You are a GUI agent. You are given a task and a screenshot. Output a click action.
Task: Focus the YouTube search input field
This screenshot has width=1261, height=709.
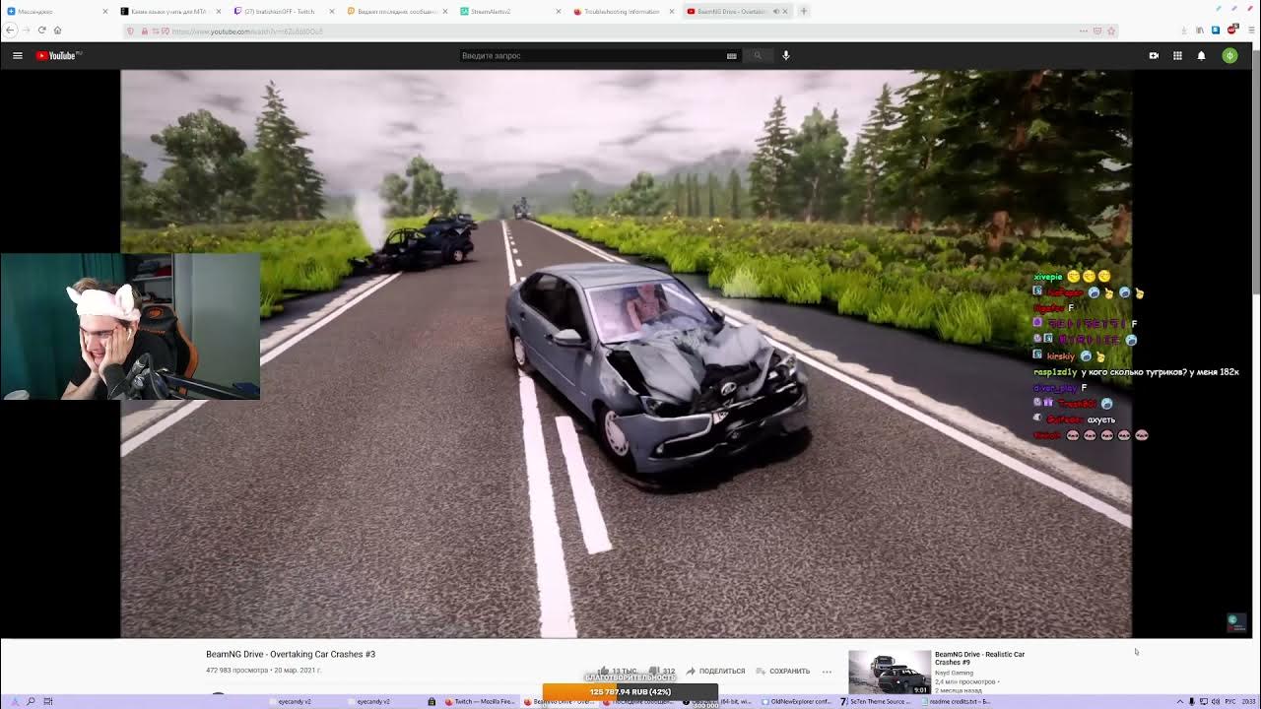[x=591, y=56]
